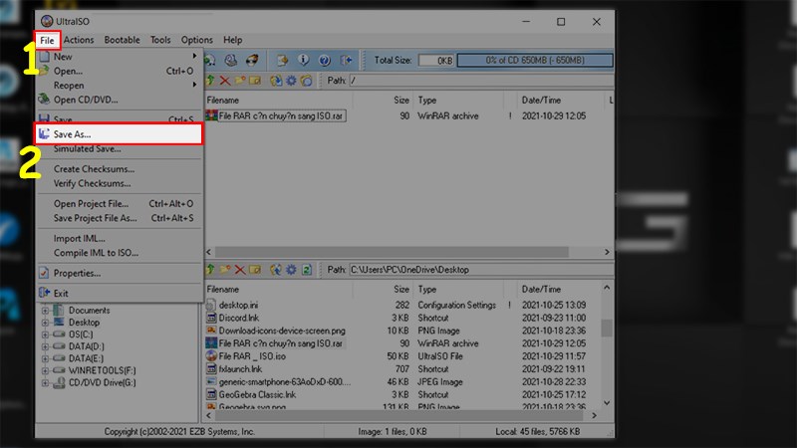The image size is (797, 448).
Task: Open the Options menu
Action: pos(197,40)
